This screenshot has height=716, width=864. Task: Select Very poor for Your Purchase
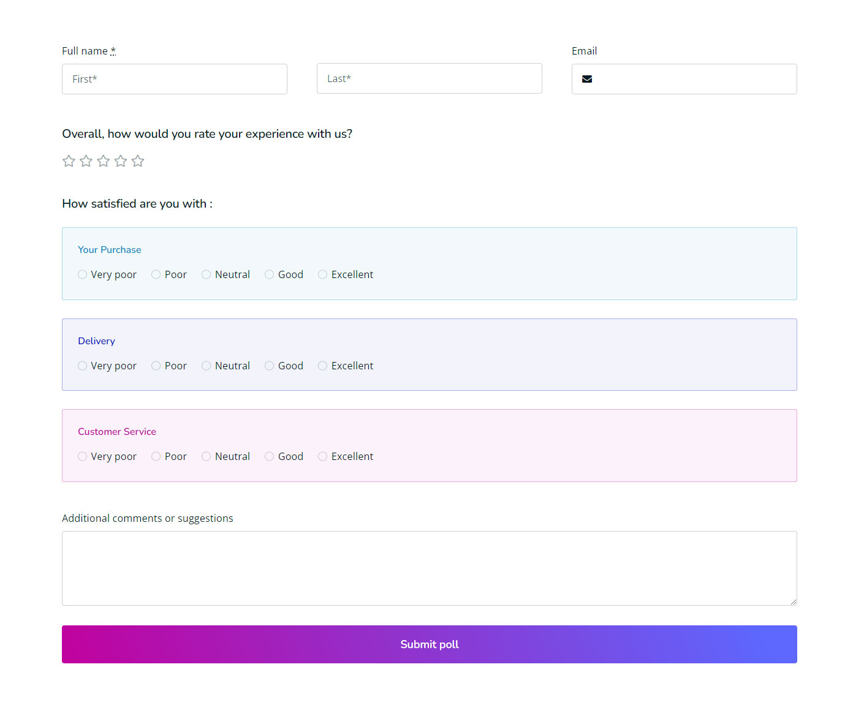tap(82, 274)
